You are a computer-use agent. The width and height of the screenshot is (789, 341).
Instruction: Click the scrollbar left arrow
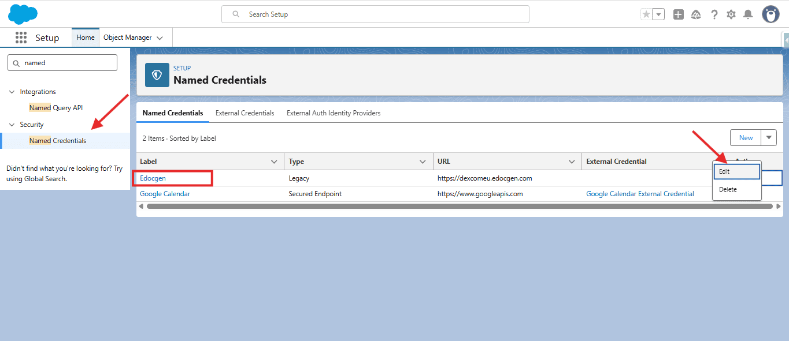pos(142,206)
